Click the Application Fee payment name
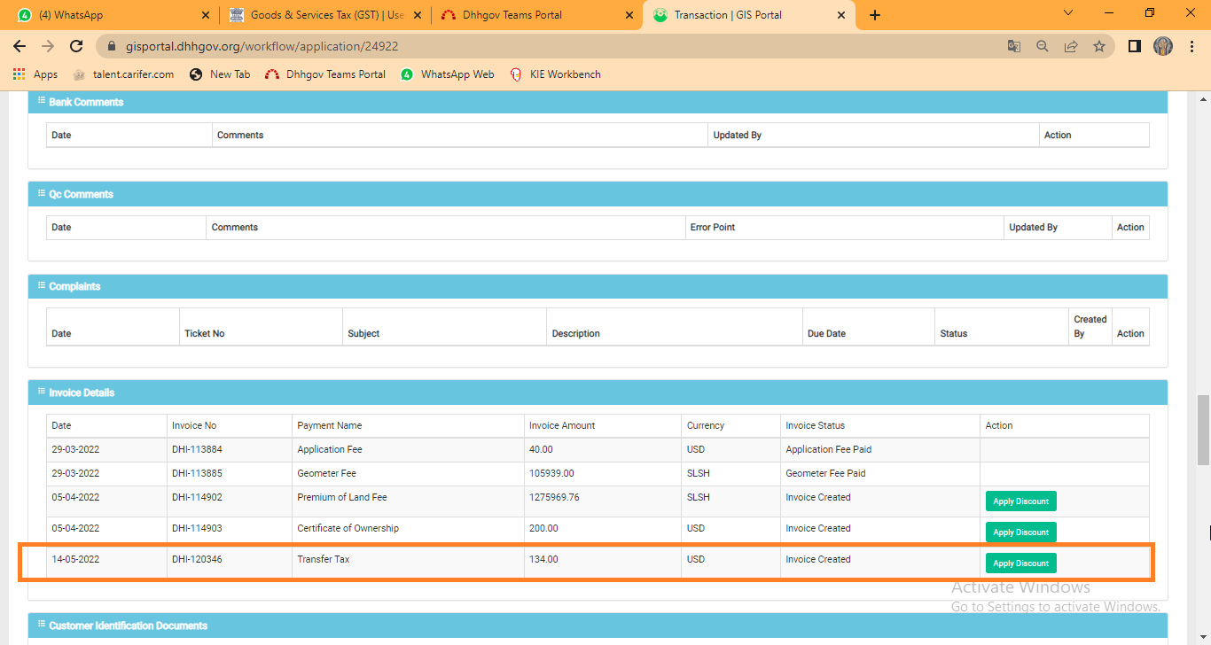The image size is (1211, 645). point(329,449)
